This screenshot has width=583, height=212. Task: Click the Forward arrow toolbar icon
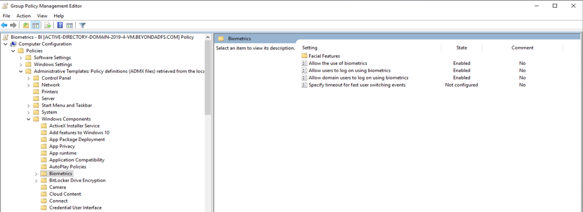(x=13, y=25)
